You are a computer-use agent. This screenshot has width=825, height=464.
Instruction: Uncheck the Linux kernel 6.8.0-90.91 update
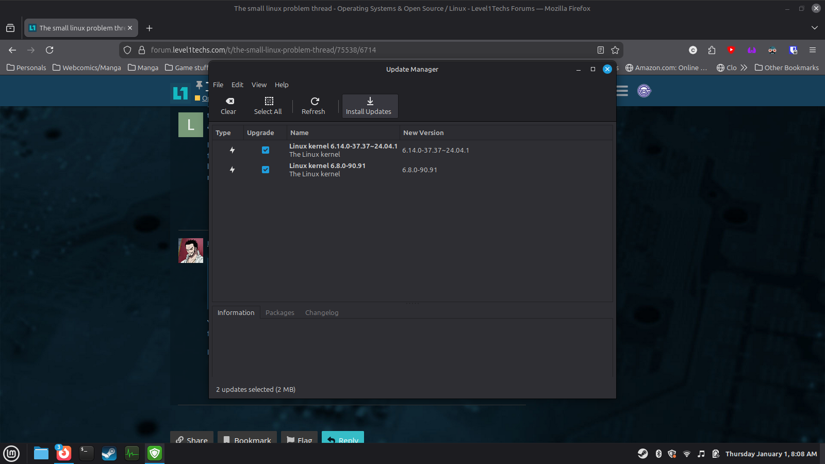(x=266, y=170)
